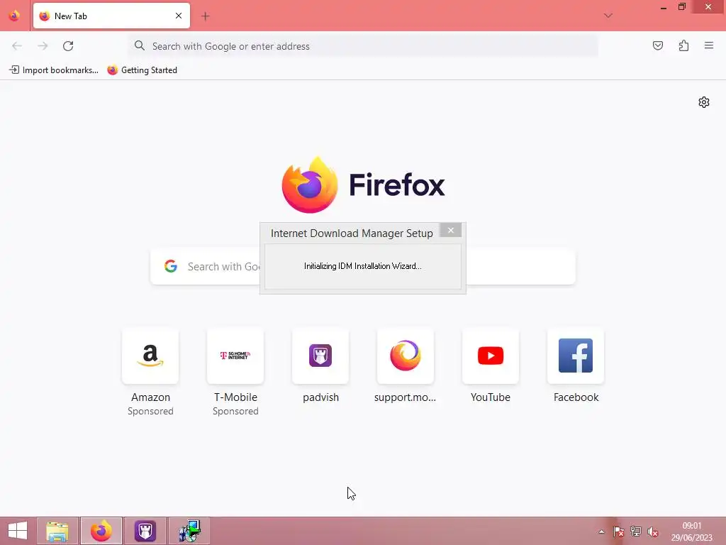The width and height of the screenshot is (726, 545).
Task: Click the network tray icon
Action: click(636, 532)
